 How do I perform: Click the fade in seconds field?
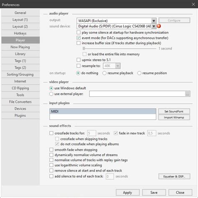[152, 133]
